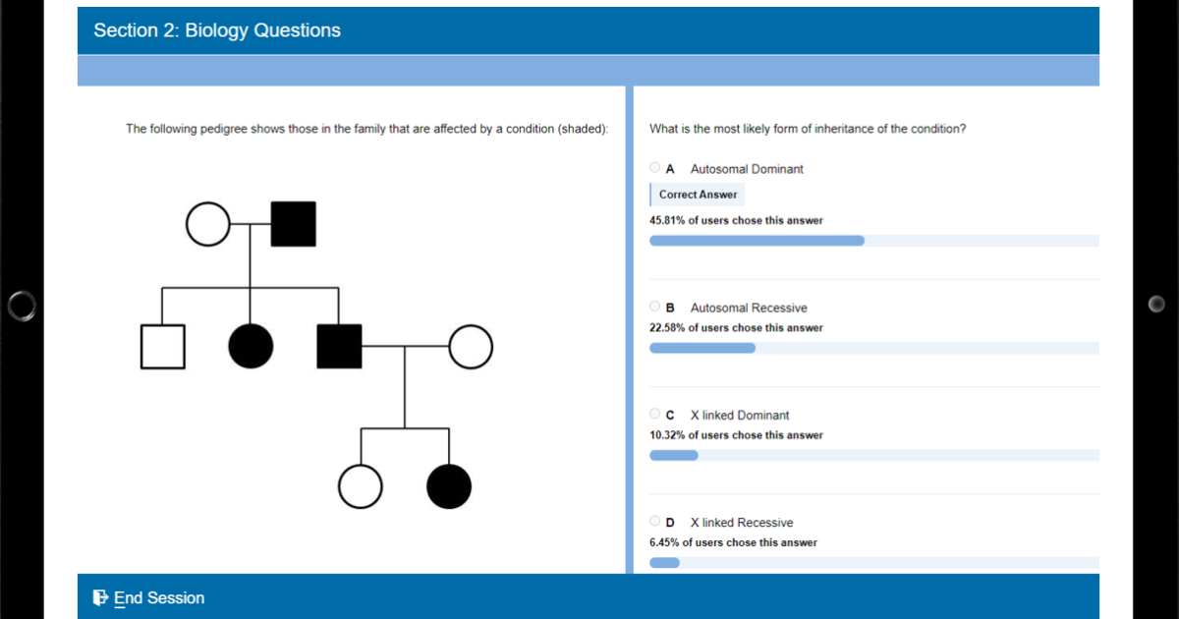Click the 22.58% progress bar for Autosomal Recessive

click(x=702, y=348)
